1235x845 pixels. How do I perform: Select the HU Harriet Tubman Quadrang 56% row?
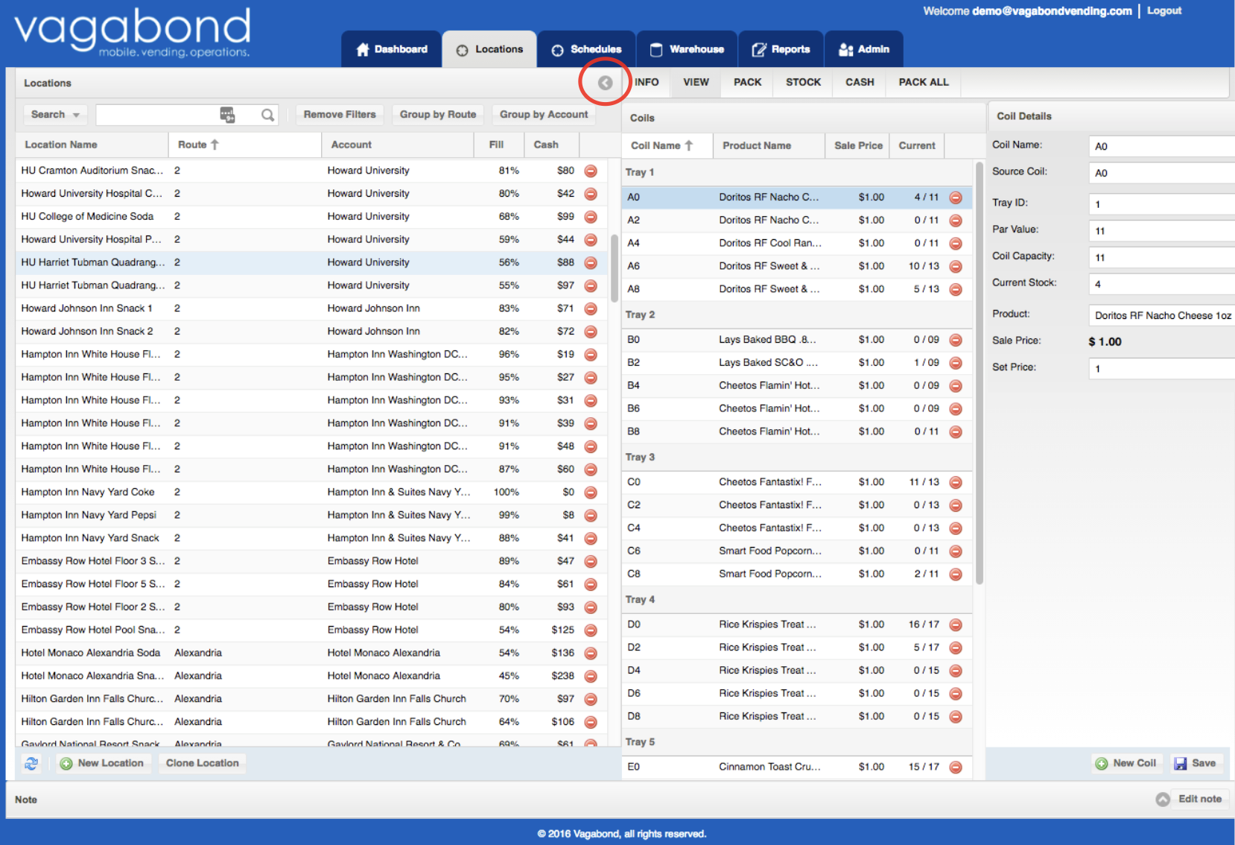(x=311, y=262)
